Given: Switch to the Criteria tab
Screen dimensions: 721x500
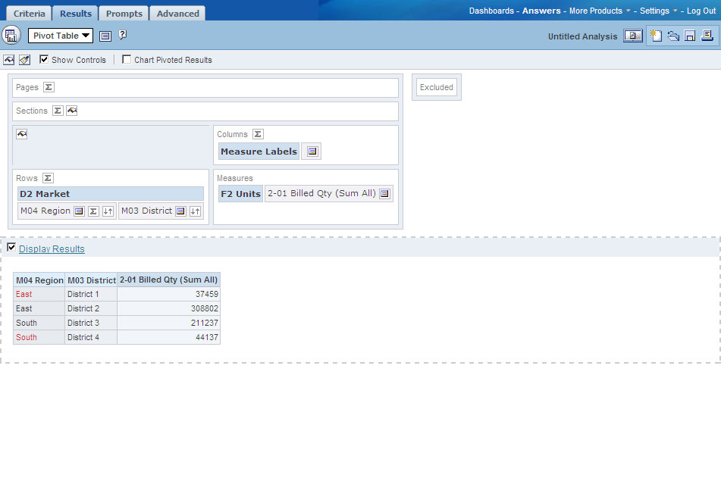Looking at the screenshot, I should [28, 13].
